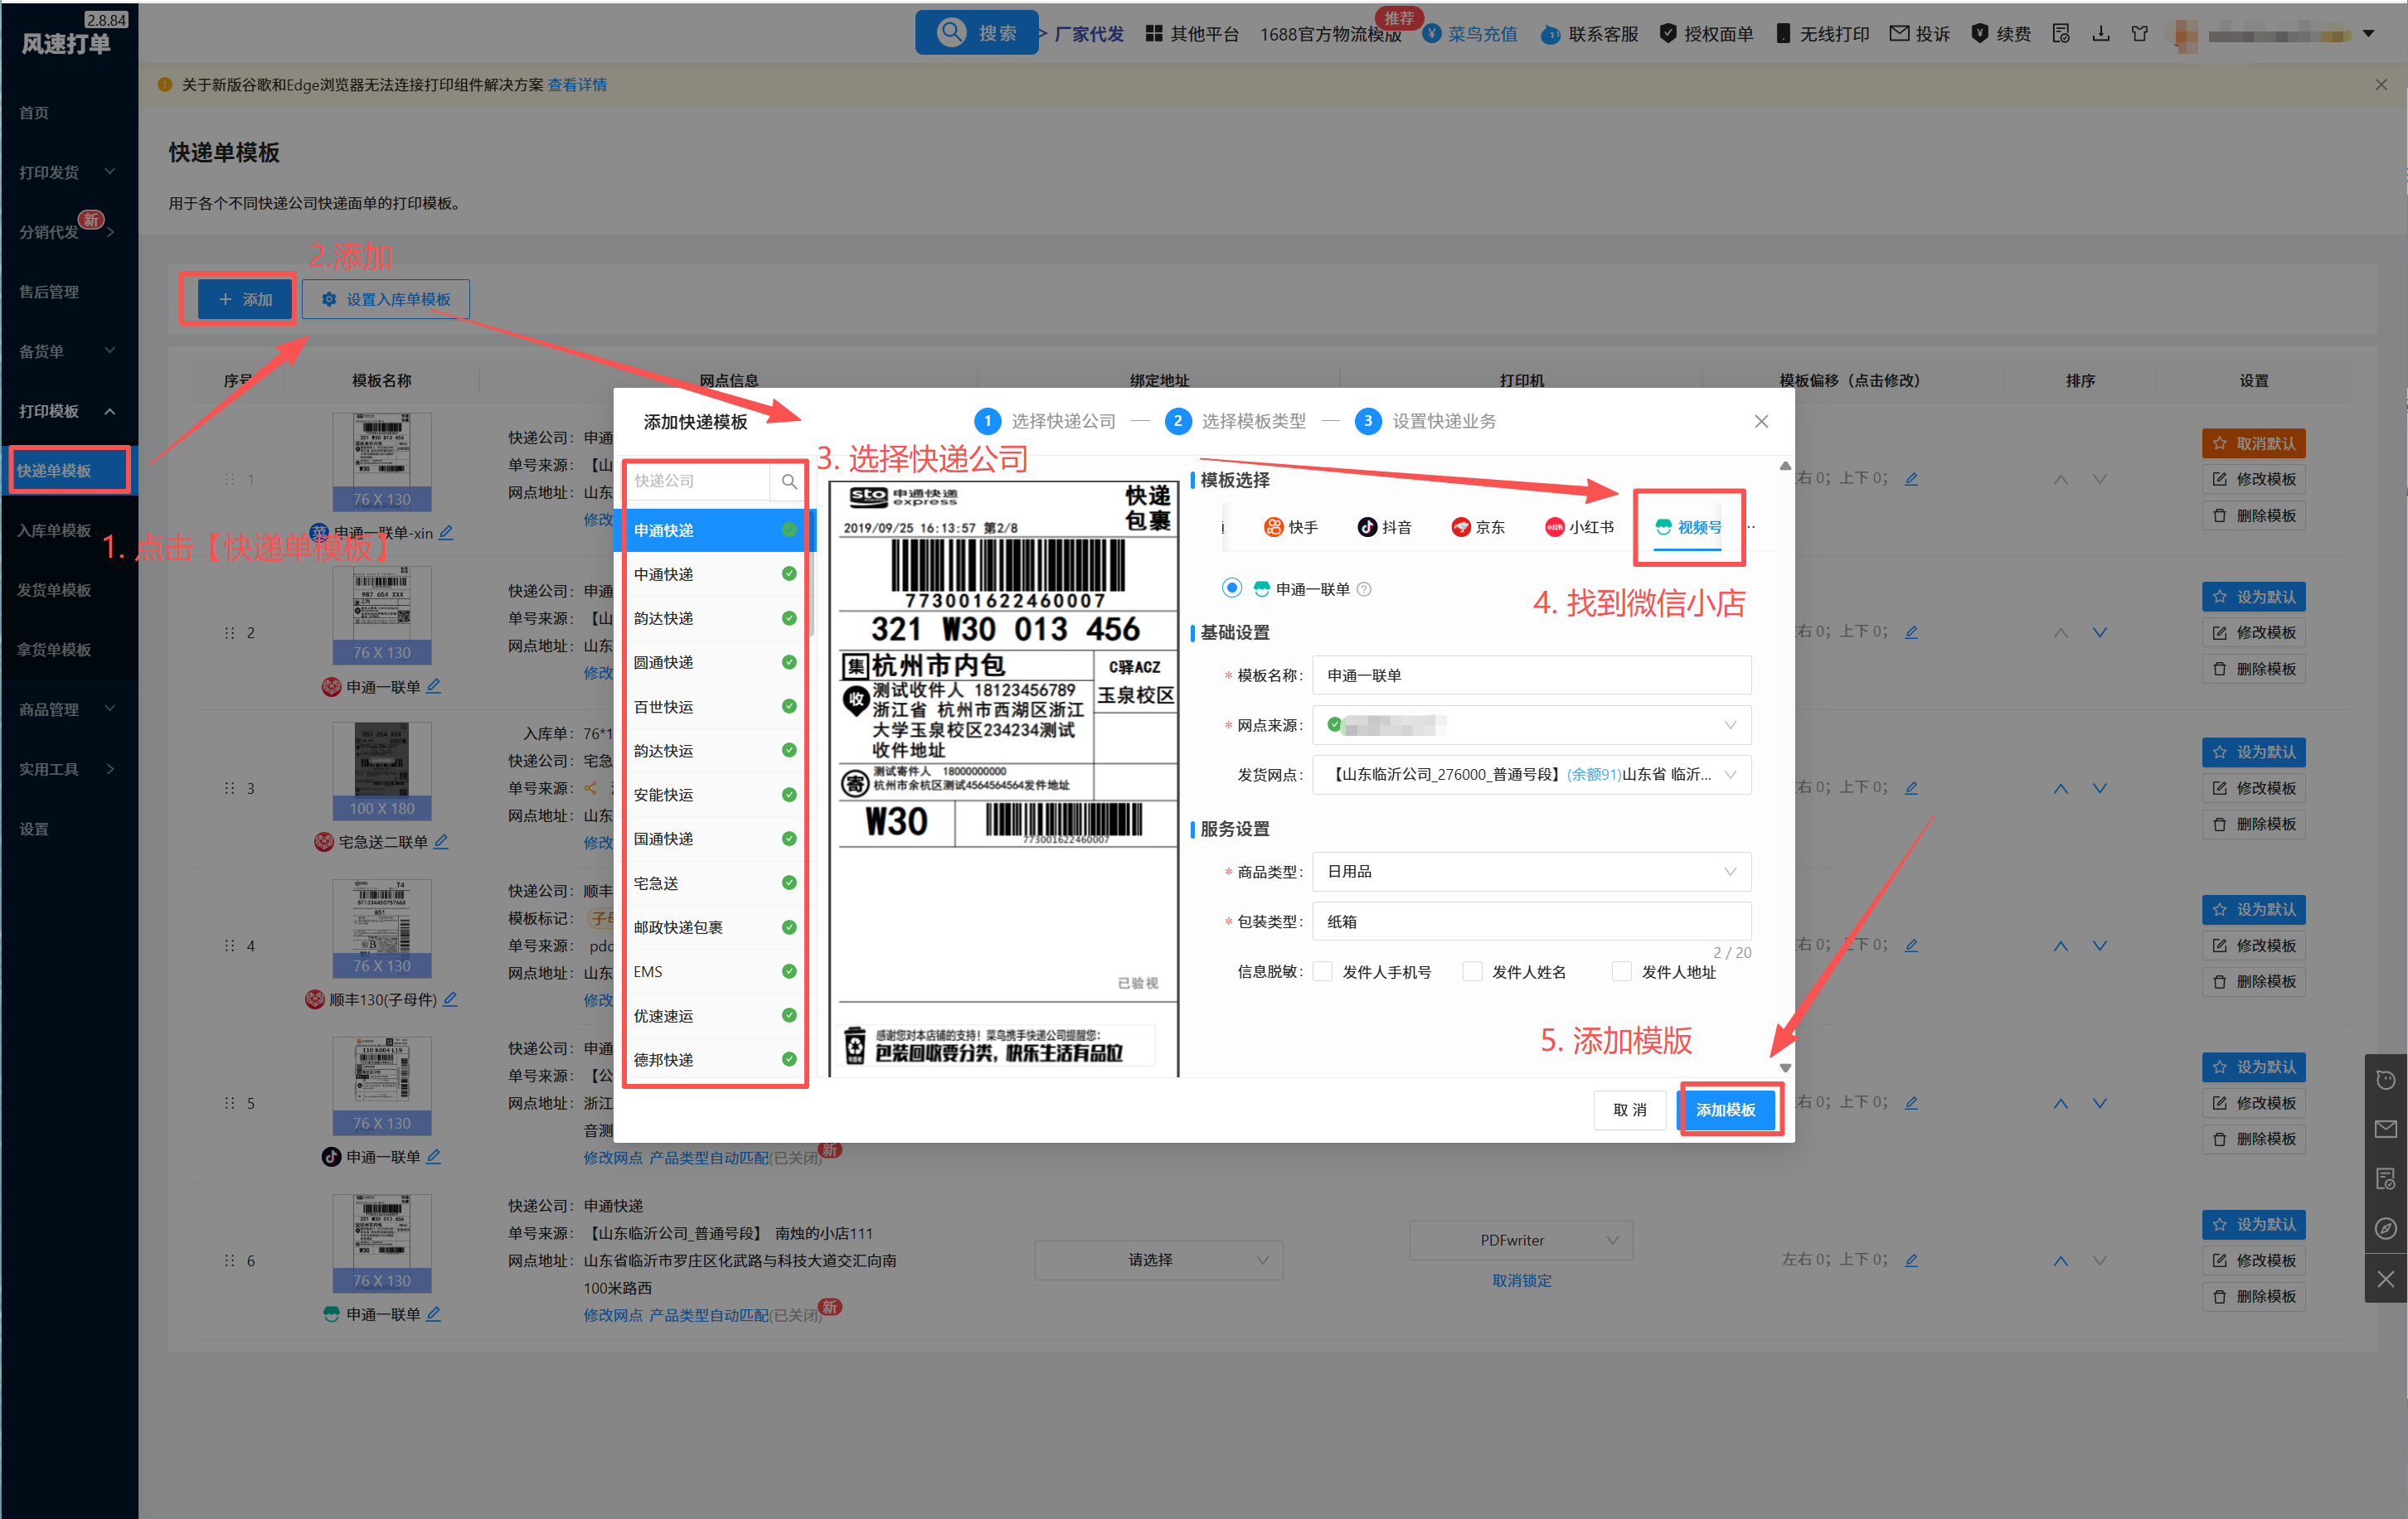Open the document-check icon in top bar
This screenshot has width=2408, height=1519.
[2061, 34]
